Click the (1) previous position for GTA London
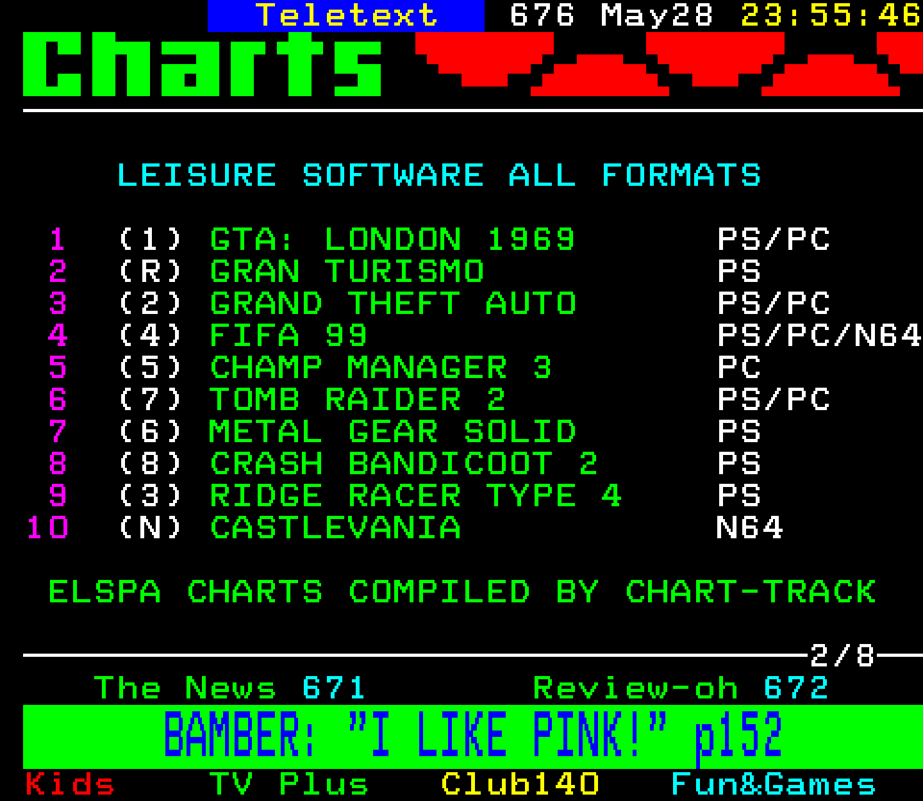Screen dimensions: 923x801 (149, 240)
